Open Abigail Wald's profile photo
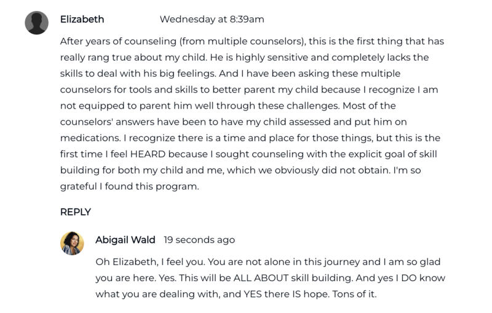The width and height of the screenshot is (492, 313). tap(72, 243)
